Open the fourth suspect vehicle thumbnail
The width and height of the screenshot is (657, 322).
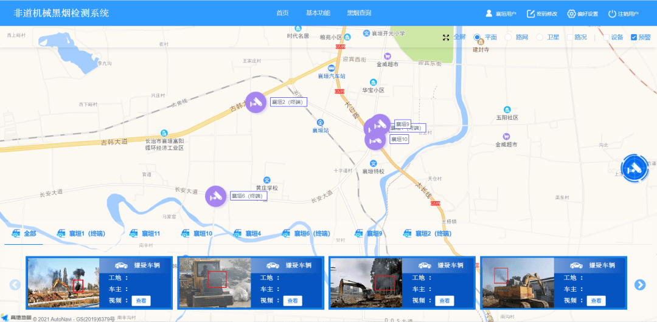pos(517,283)
